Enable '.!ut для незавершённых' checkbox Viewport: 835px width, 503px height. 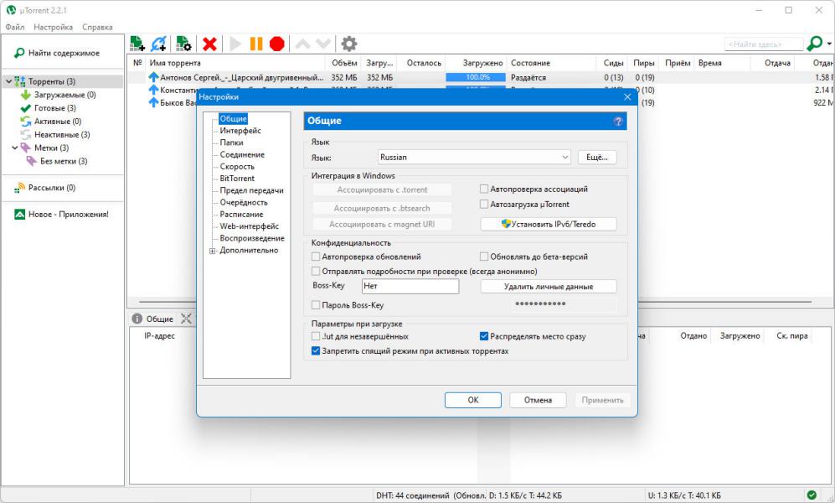coord(316,336)
